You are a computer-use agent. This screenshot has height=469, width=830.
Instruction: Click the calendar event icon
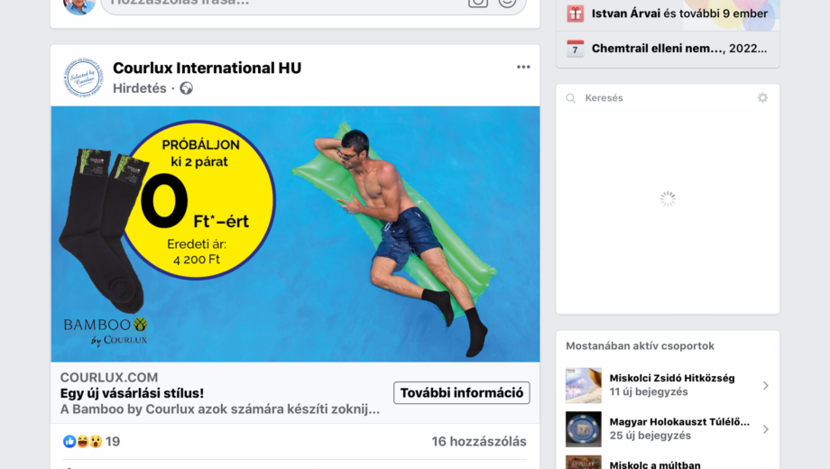(x=575, y=48)
